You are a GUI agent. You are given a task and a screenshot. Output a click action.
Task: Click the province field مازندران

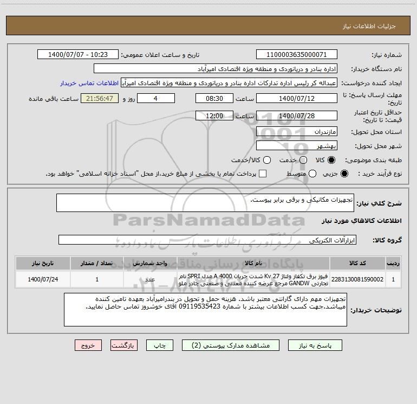point(297,131)
